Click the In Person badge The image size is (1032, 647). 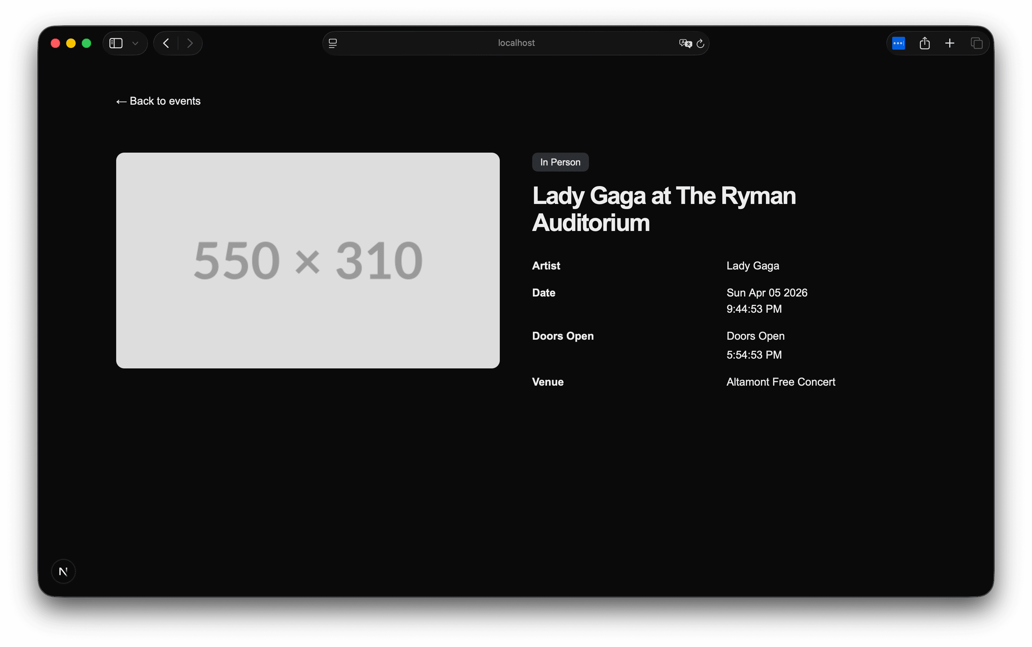coord(560,162)
